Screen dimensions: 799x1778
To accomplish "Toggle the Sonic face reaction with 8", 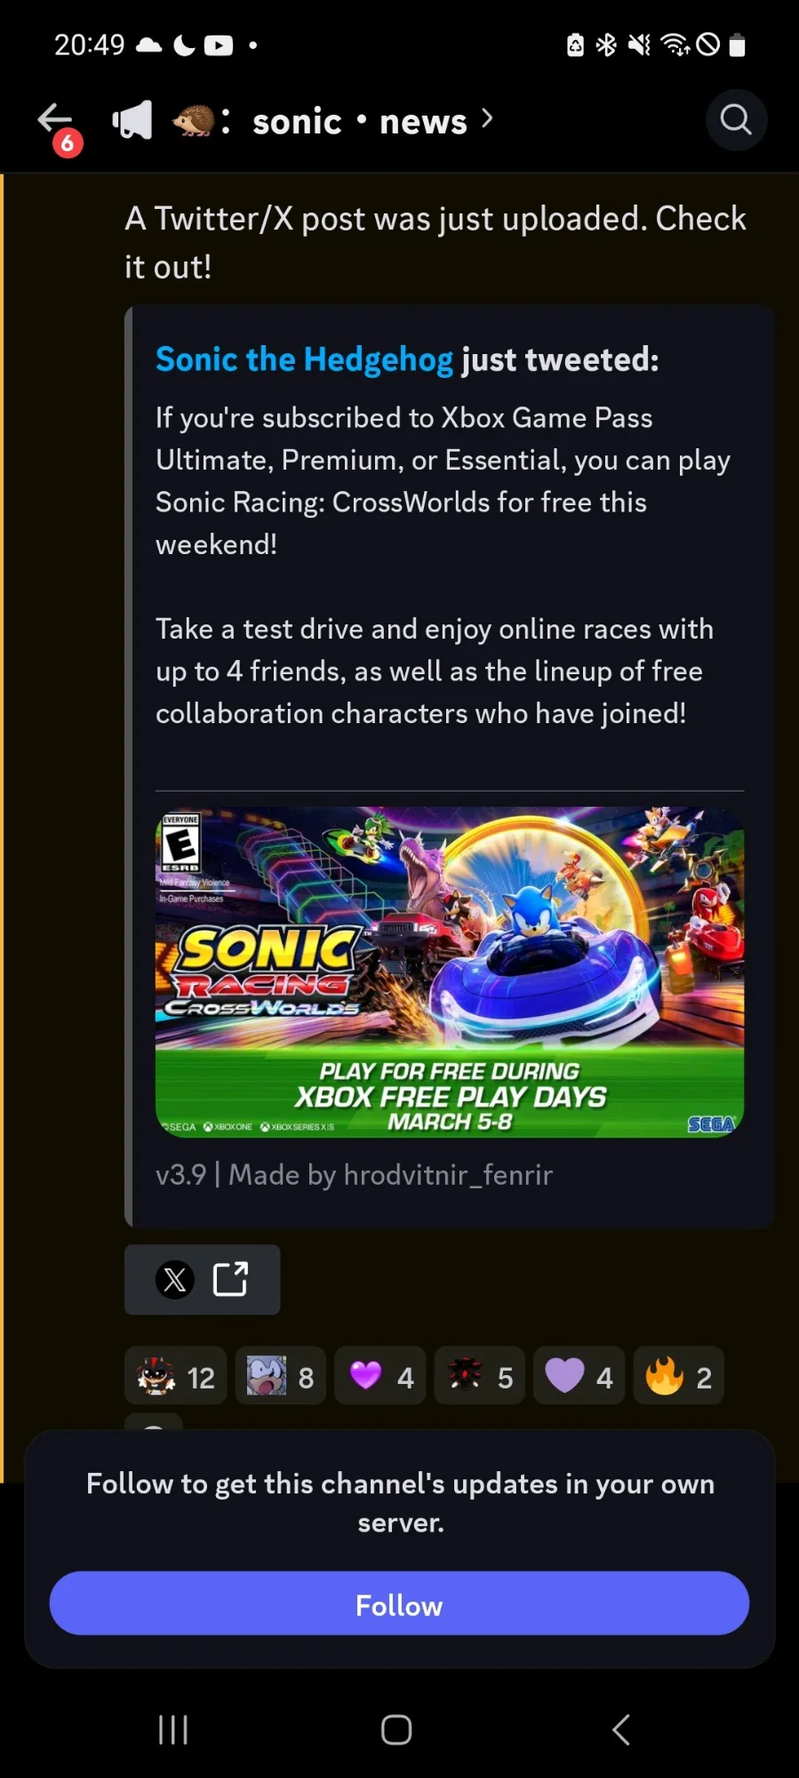I will (281, 1377).
